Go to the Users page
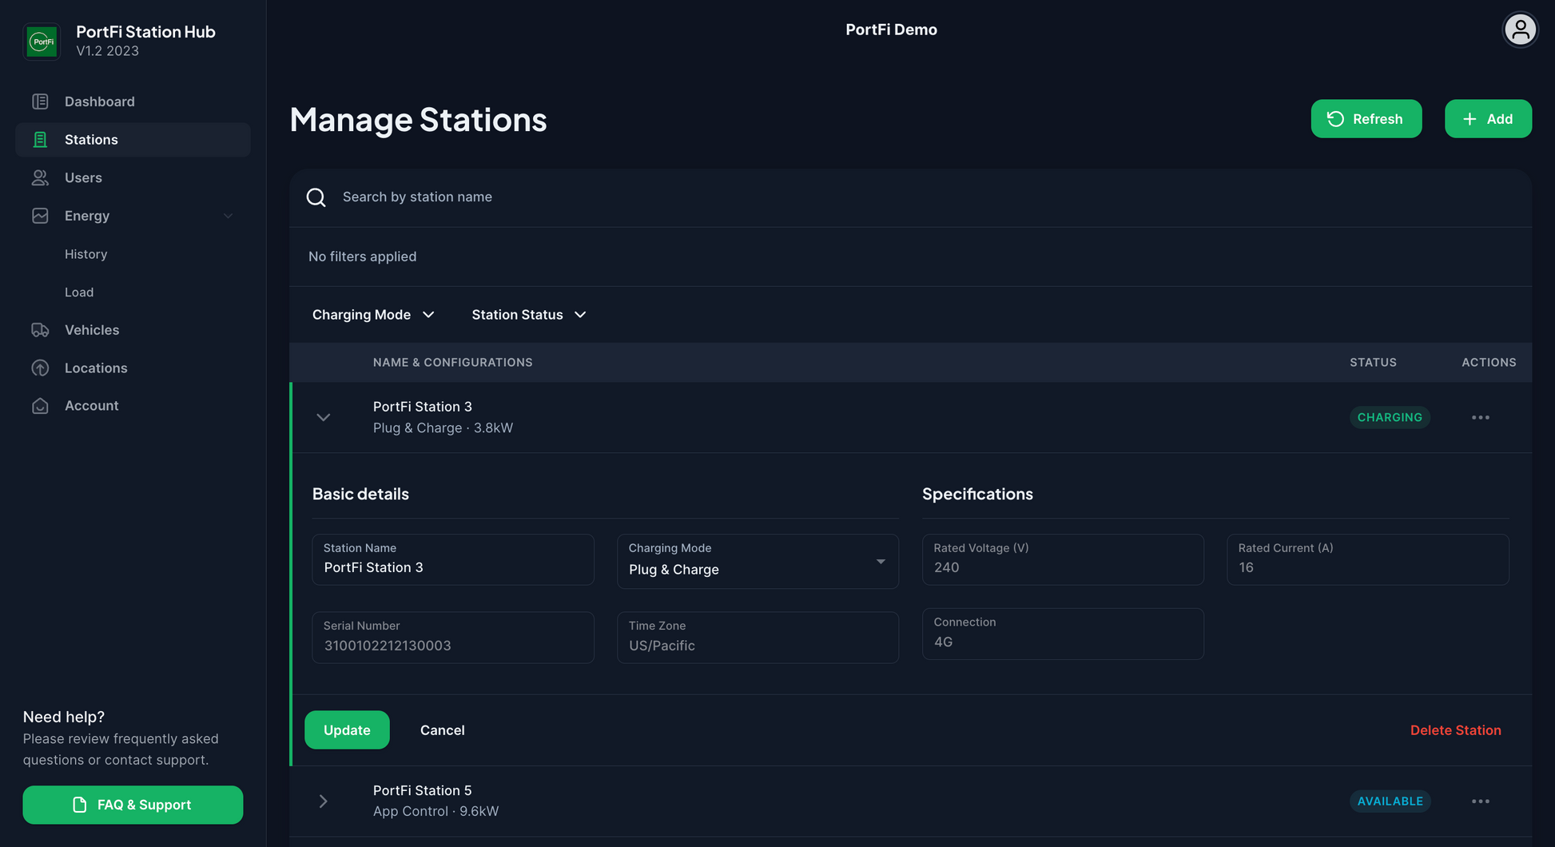This screenshot has height=847, width=1555. pyautogui.click(x=83, y=177)
